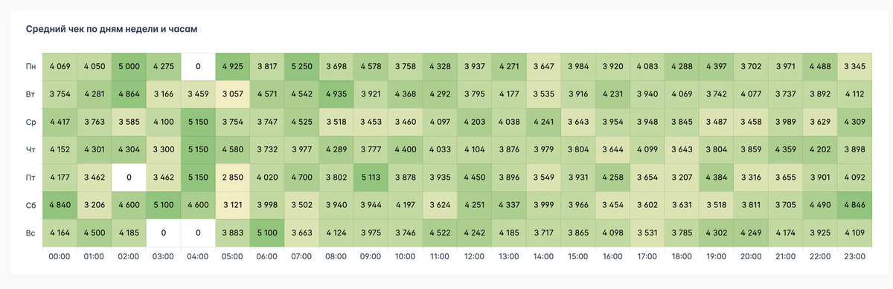Click the Вс 06:00 cell with 5 100

(x=267, y=232)
